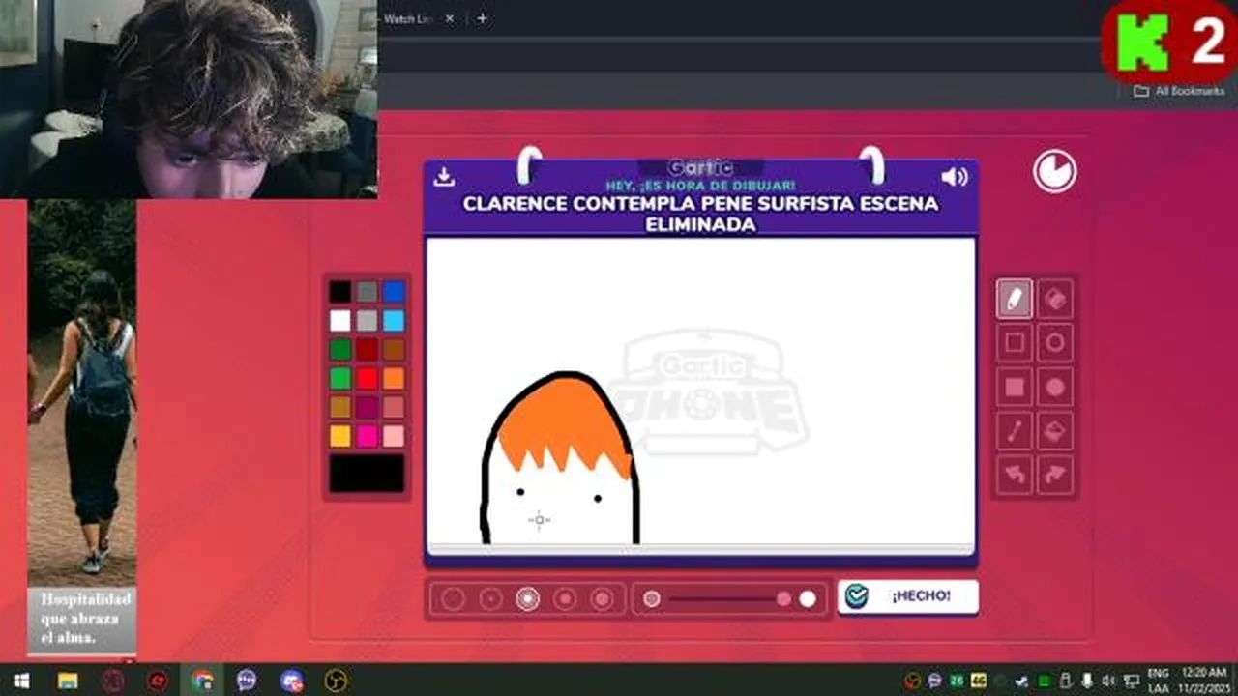
Task: Open the purple chat app in taskbar
Action: tap(247, 681)
